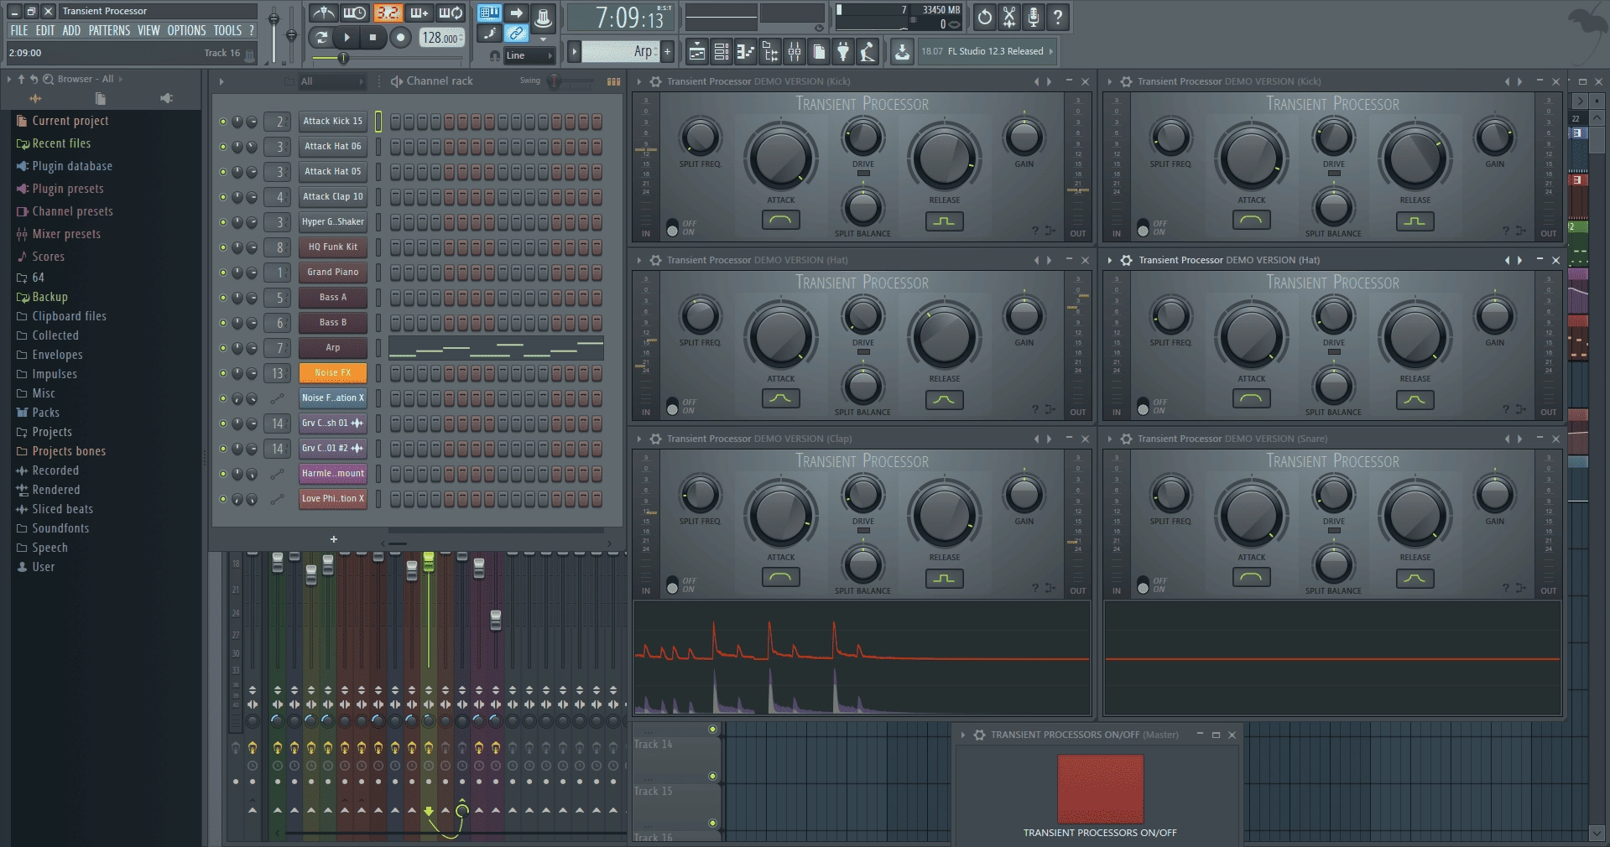The height and width of the screenshot is (847, 1610).
Task: Open the EDIT menu
Action: pos(45,30)
